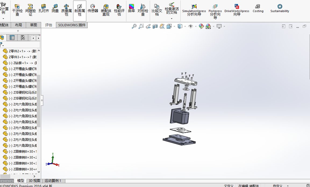
Task: Open the DriveWorksXpress wizard
Action: click(x=237, y=10)
